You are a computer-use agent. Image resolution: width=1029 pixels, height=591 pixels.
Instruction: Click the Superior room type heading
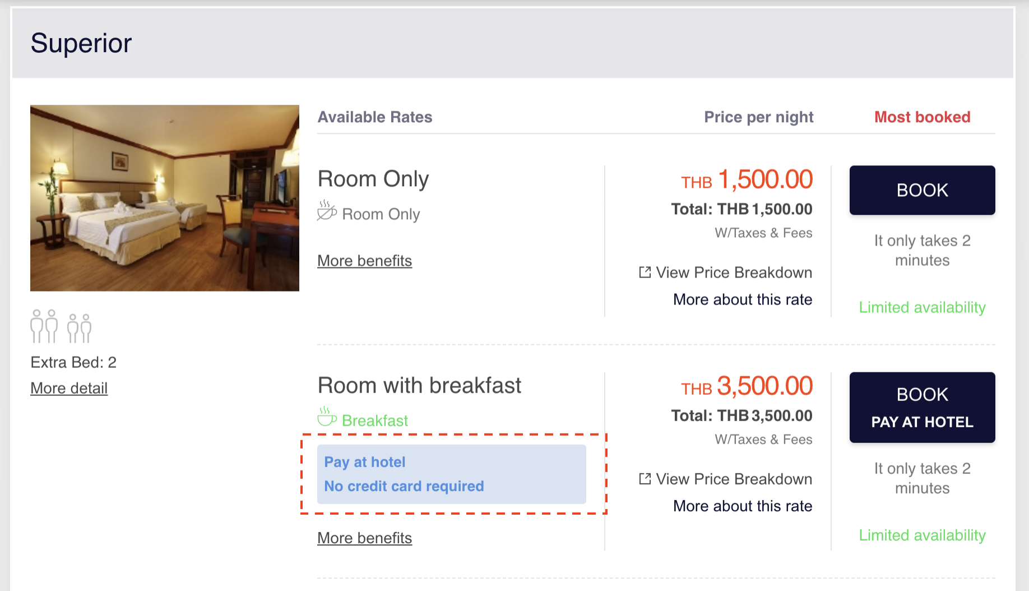81,43
